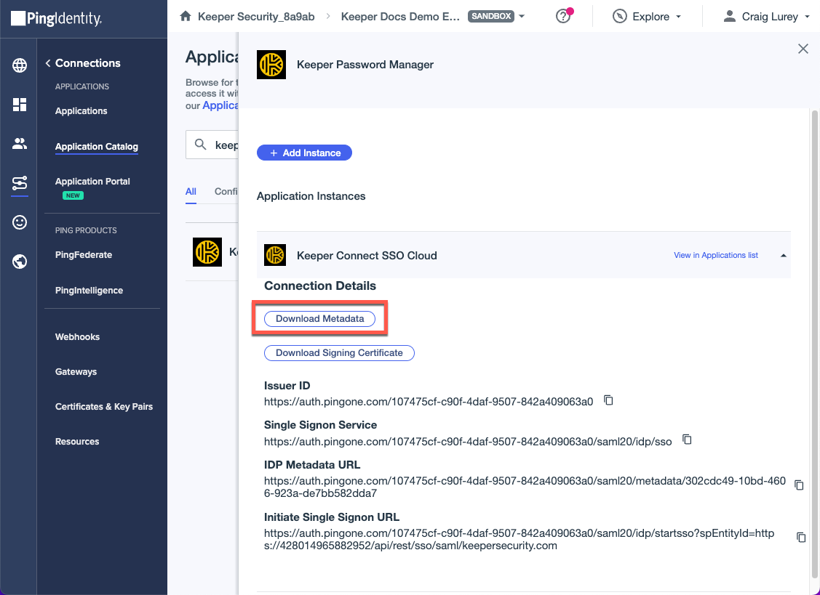Open Certificates & Key Pairs menu item
The height and width of the screenshot is (595, 820).
point(104,406)
